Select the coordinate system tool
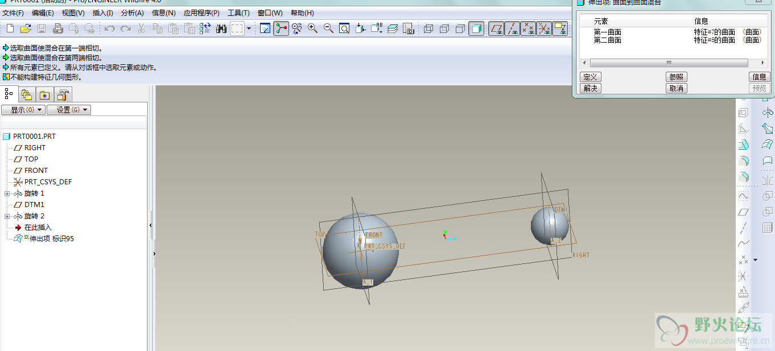775x351 pixels. pyautogui.click(x=743, y=276)
